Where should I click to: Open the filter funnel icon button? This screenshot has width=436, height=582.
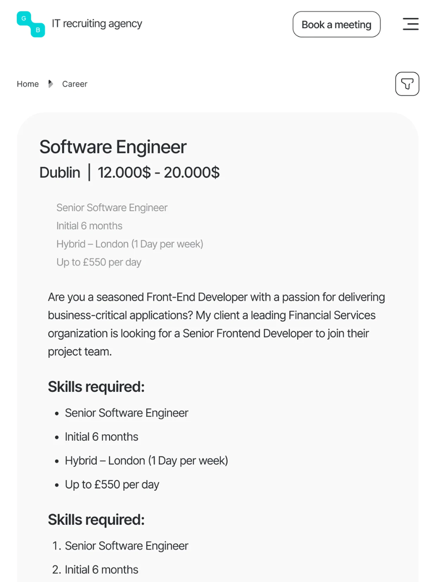(x=407, y=84)
